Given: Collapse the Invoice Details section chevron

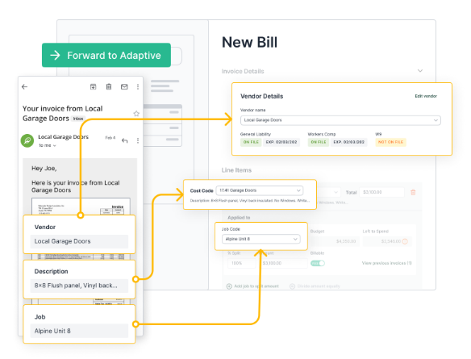Looking at the screenshot, I should pos(420,71).
